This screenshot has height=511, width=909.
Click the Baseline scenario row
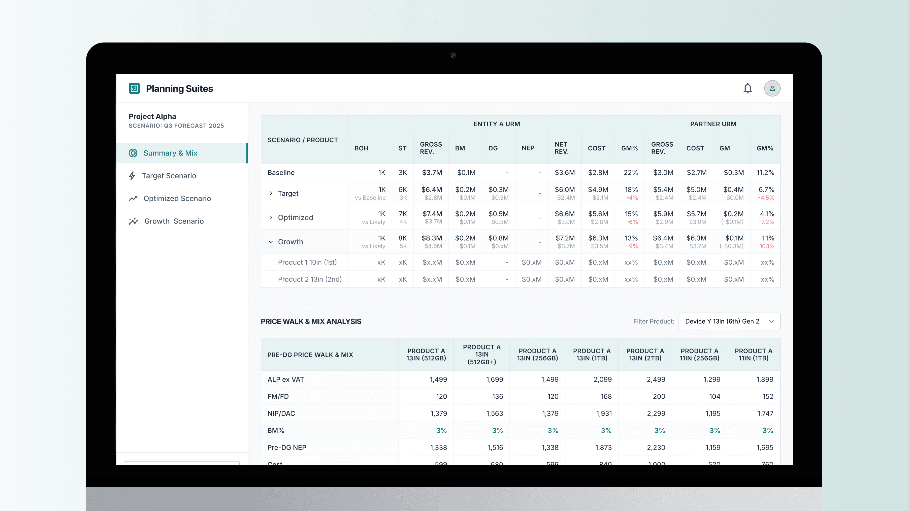281,173
